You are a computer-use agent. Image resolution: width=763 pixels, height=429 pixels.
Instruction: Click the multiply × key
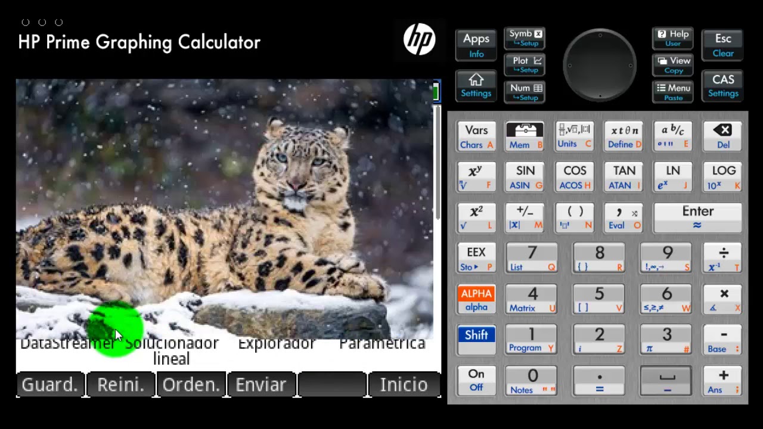722,299
